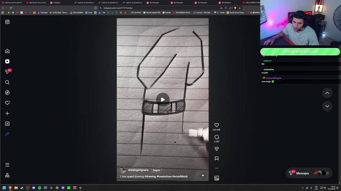Screen dimensions: 341x191
Task: Open Instagram home via logo icon
Action: [x=7, y=22]
